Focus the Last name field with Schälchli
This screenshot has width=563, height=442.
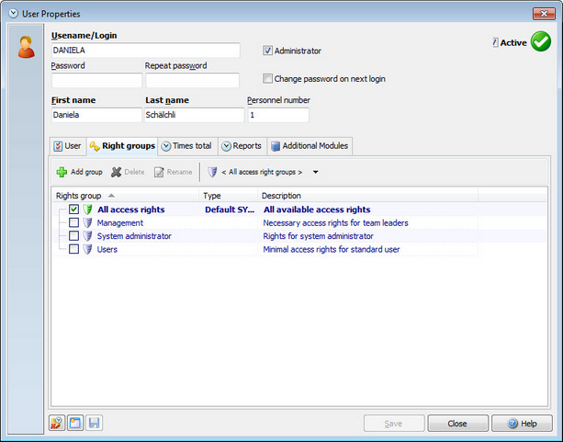pos(195,115)
